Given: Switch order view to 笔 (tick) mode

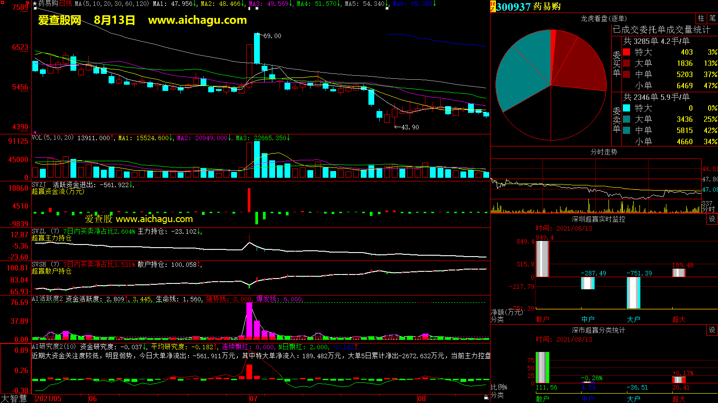Looking at the screenshot, I should pos(712,18).
